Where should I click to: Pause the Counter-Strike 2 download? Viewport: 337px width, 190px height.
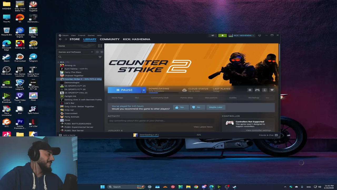pos(125,90)
